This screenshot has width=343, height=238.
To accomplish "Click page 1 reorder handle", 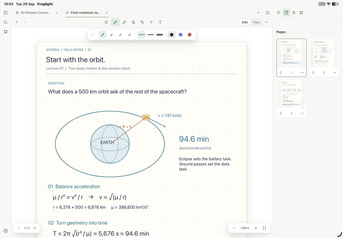I will point(281,73).
